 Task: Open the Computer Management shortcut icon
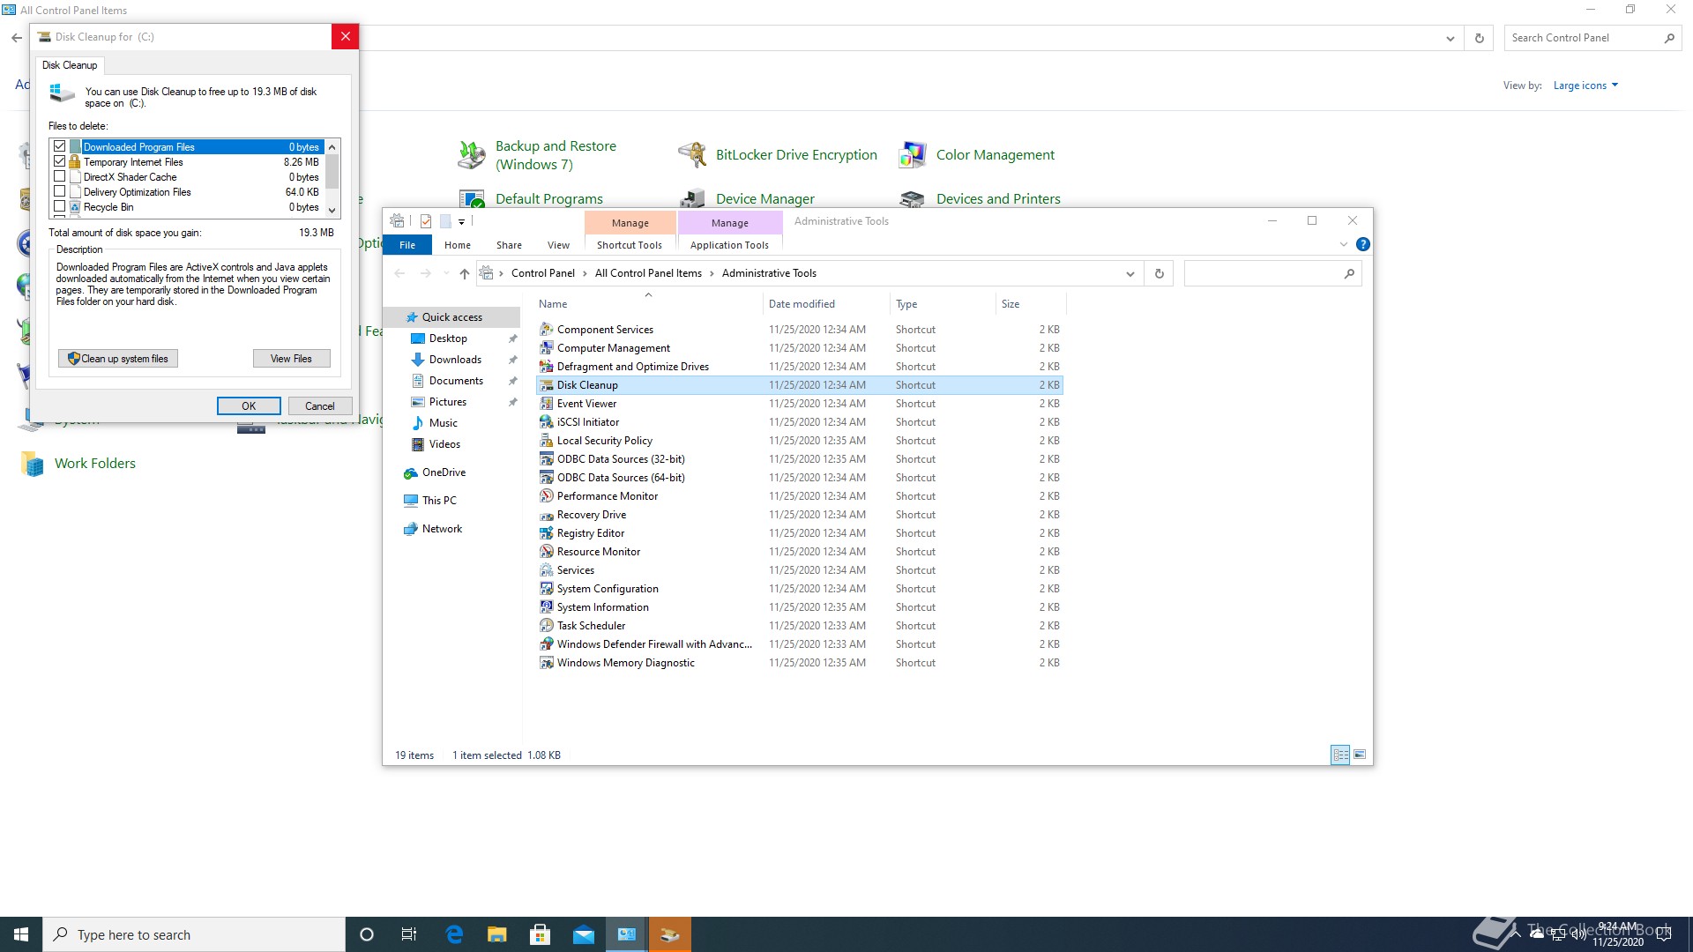[547, 347]
